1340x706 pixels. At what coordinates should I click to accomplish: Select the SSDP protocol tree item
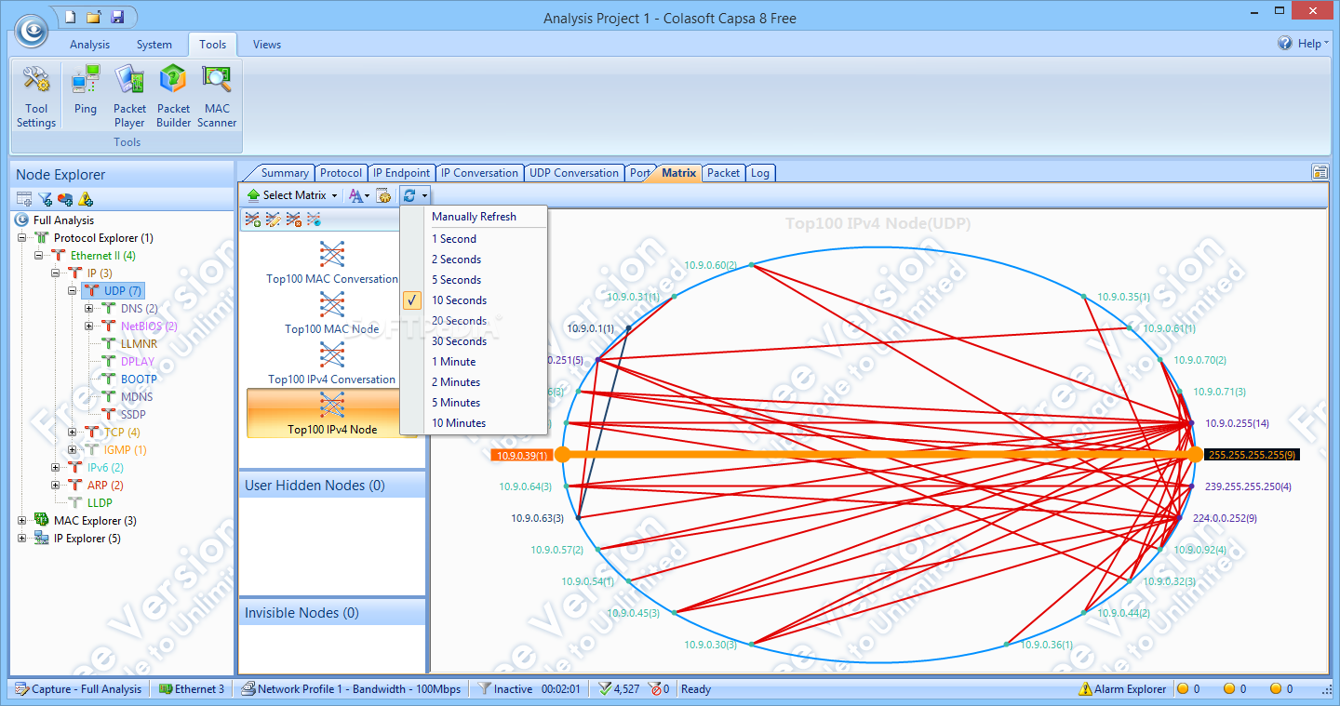pos(133,415)
